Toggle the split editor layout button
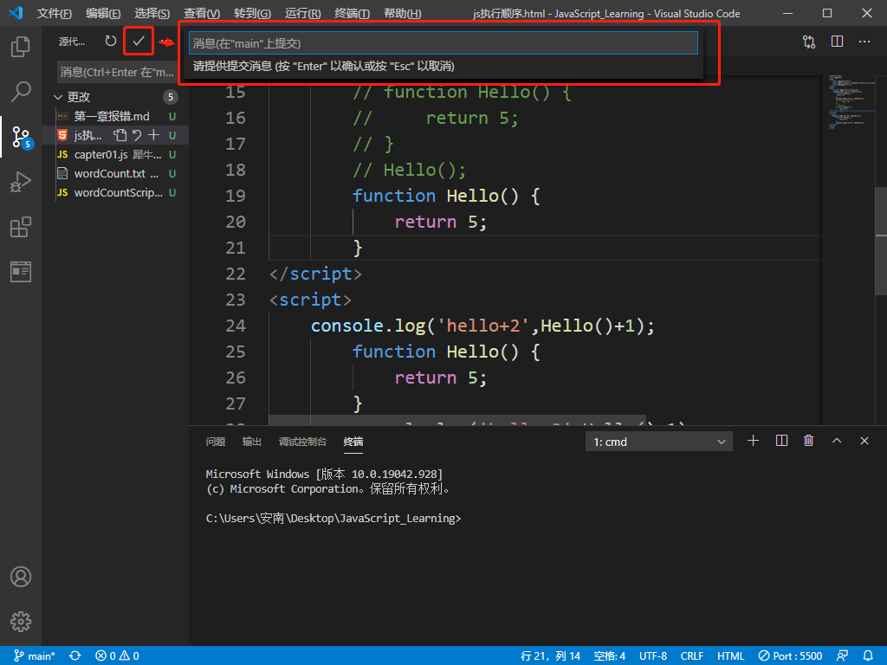887x665 pixels. pyautogui.click(x=837, y=42)
